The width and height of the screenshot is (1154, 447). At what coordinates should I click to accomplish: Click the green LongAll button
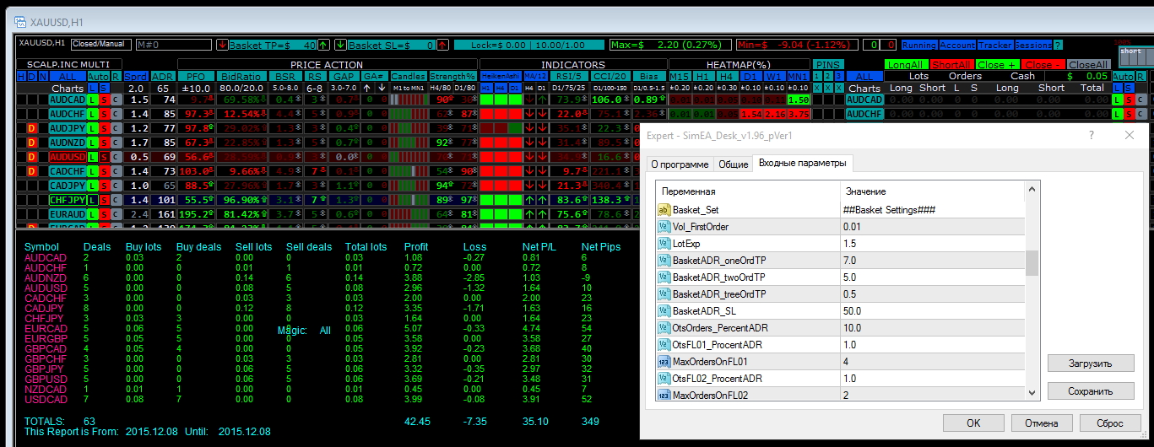pyautogui.click(x=907, y=64)
